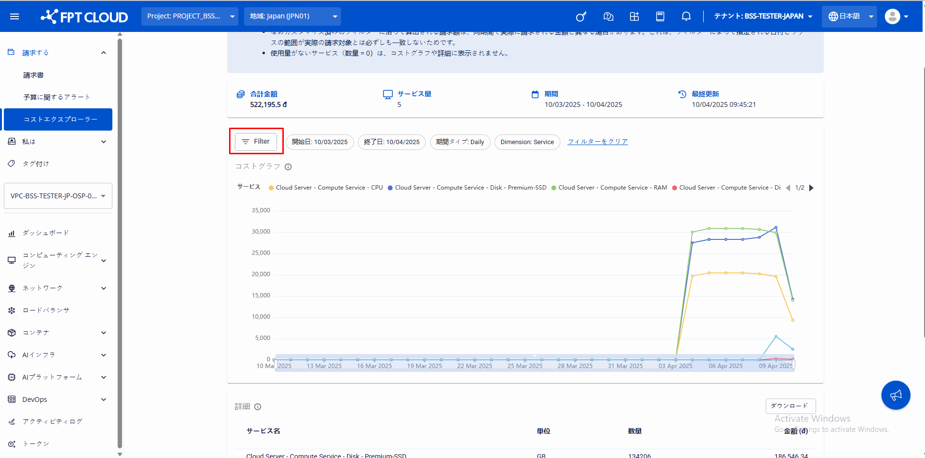Click the タグ付け tag icon
Screen dimensions: 925x458
tap(12, 164)
